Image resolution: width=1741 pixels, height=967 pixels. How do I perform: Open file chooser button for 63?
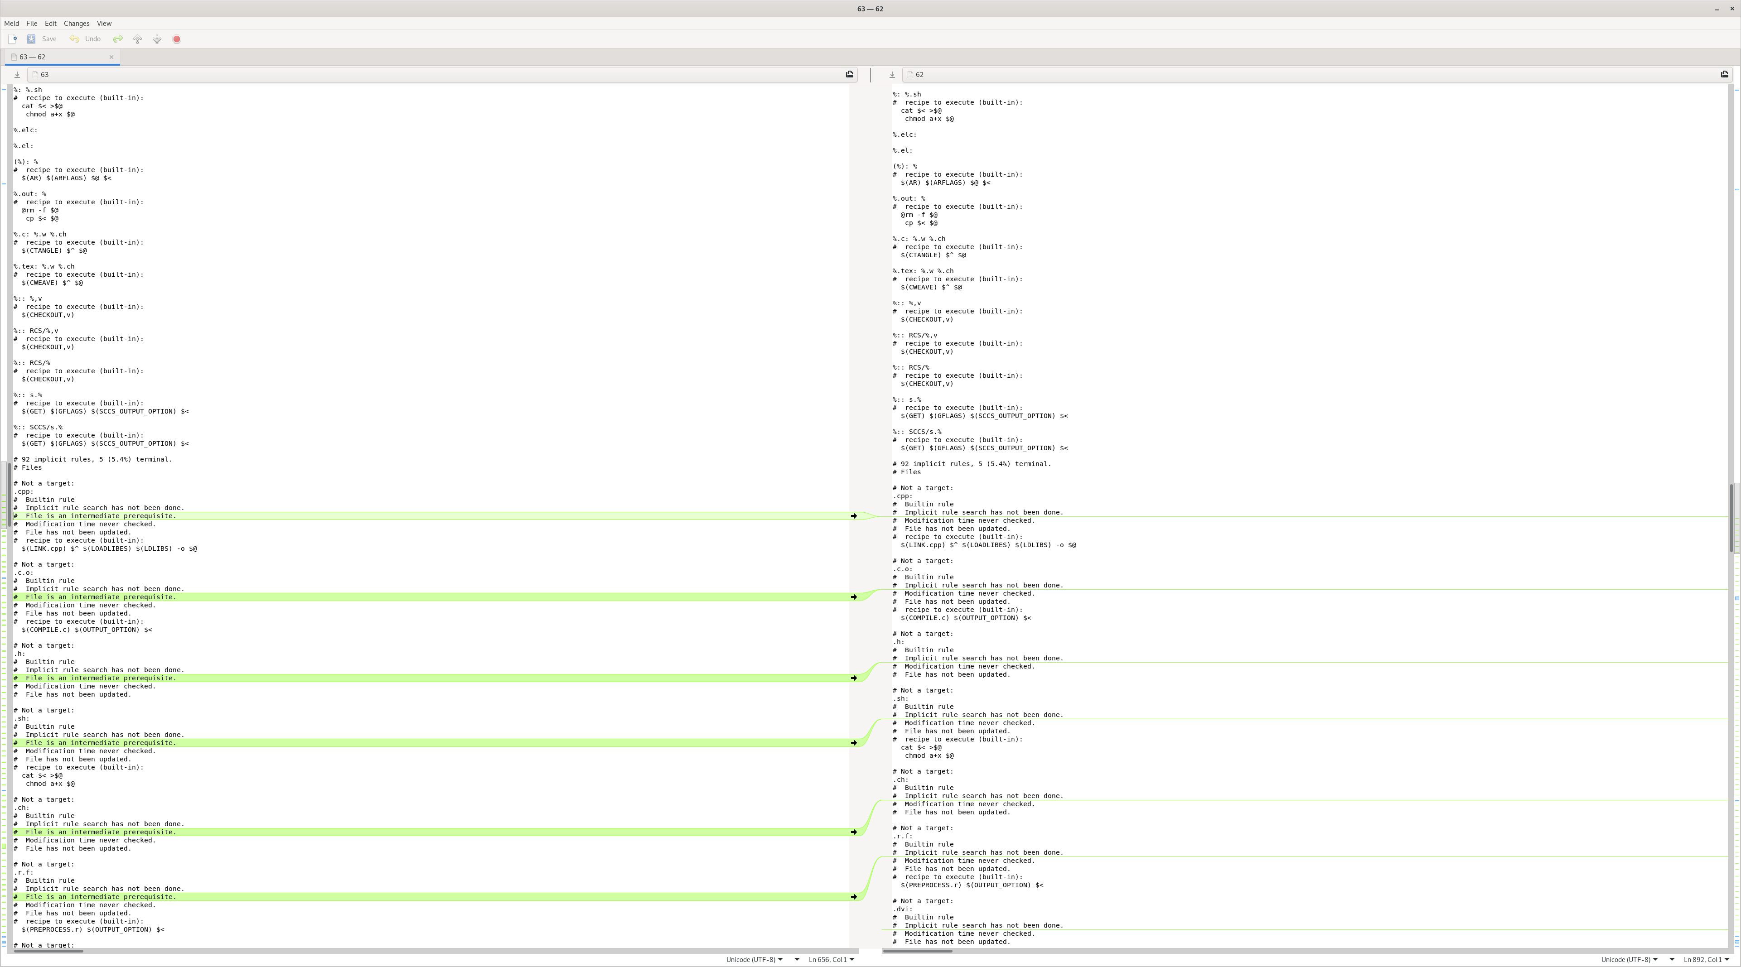click(850, 75)
